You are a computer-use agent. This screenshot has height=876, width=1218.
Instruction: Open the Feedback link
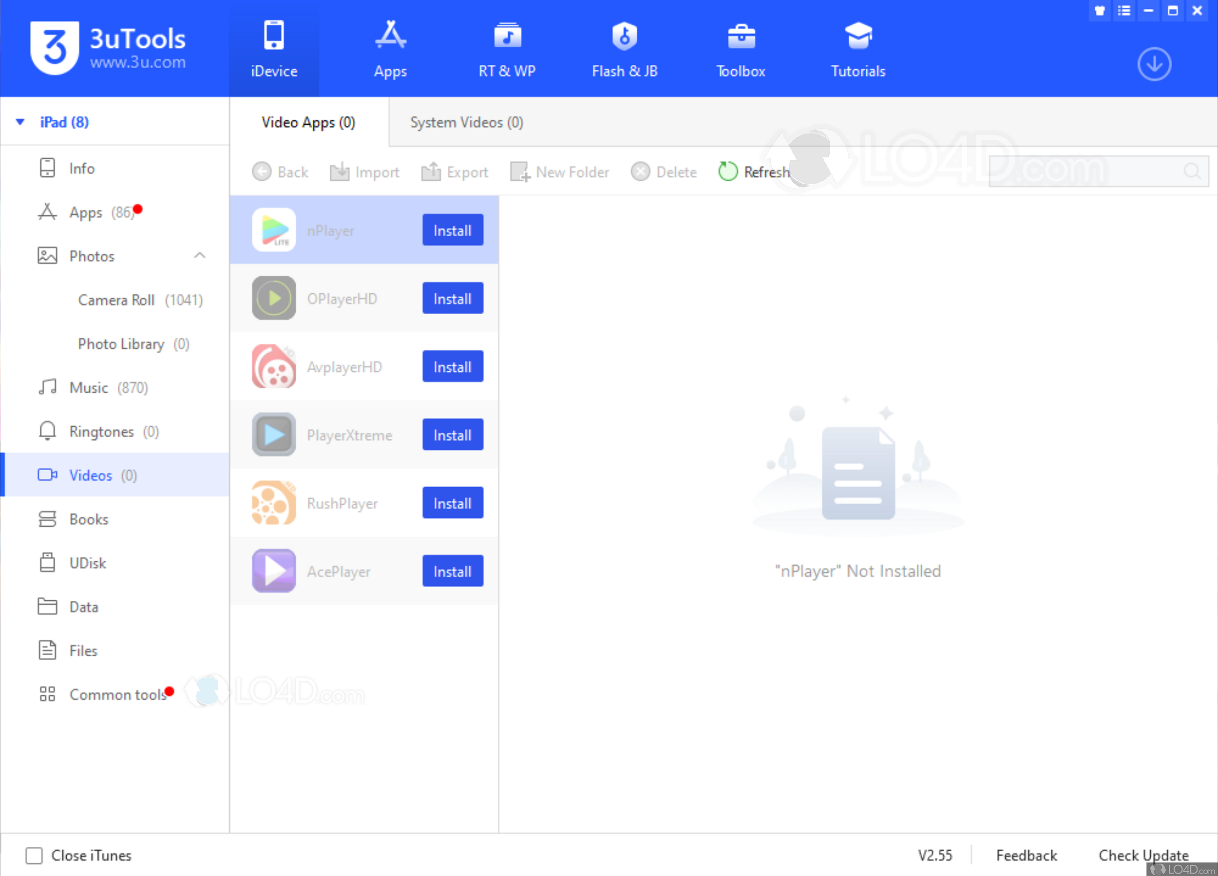tap(1026, 856)
